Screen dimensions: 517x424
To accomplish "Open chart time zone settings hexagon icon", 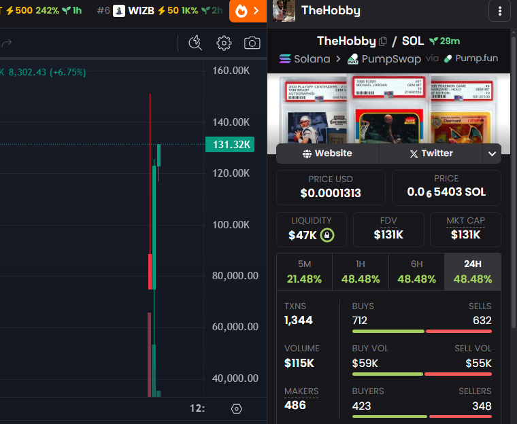I will (237, 409).
